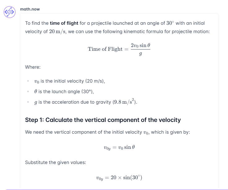Click the inline v0 symbol in Step 1 paragraph

(x=146, y=132)
